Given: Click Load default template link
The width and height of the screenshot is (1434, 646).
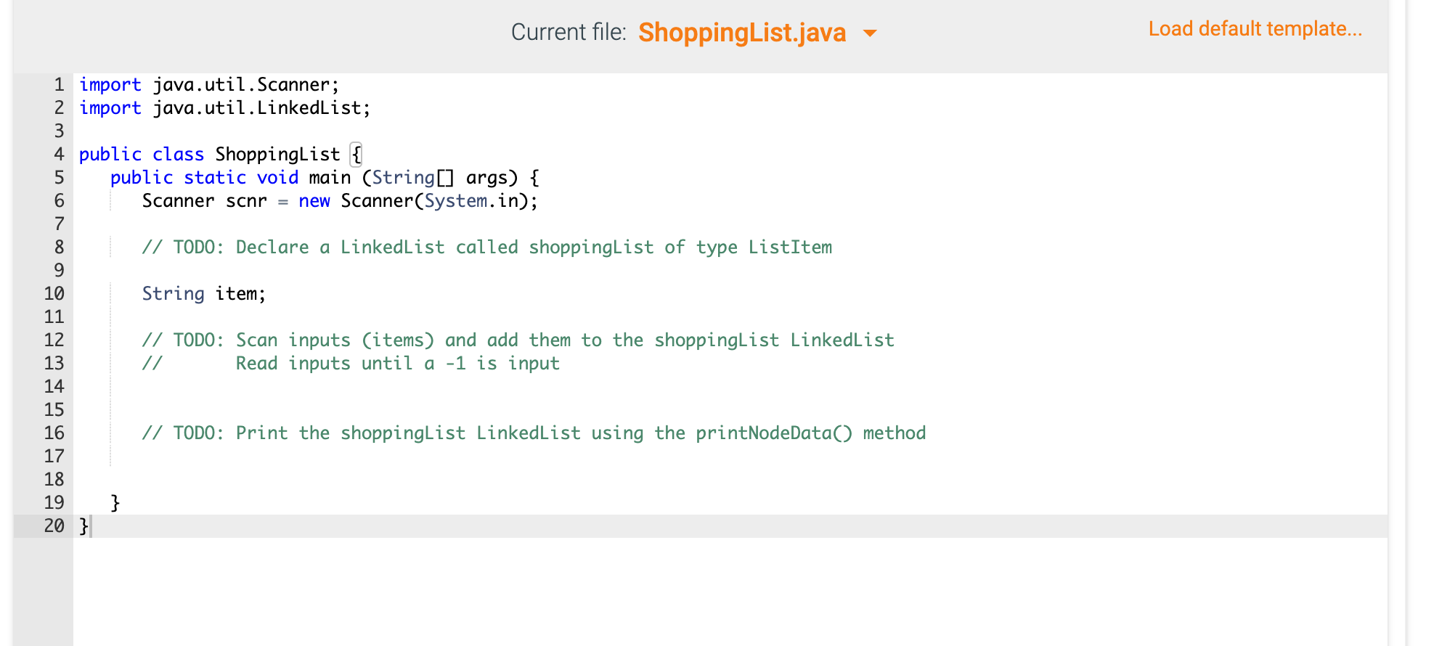Looking at the screenshot, I should click(x=1255, y=29).
